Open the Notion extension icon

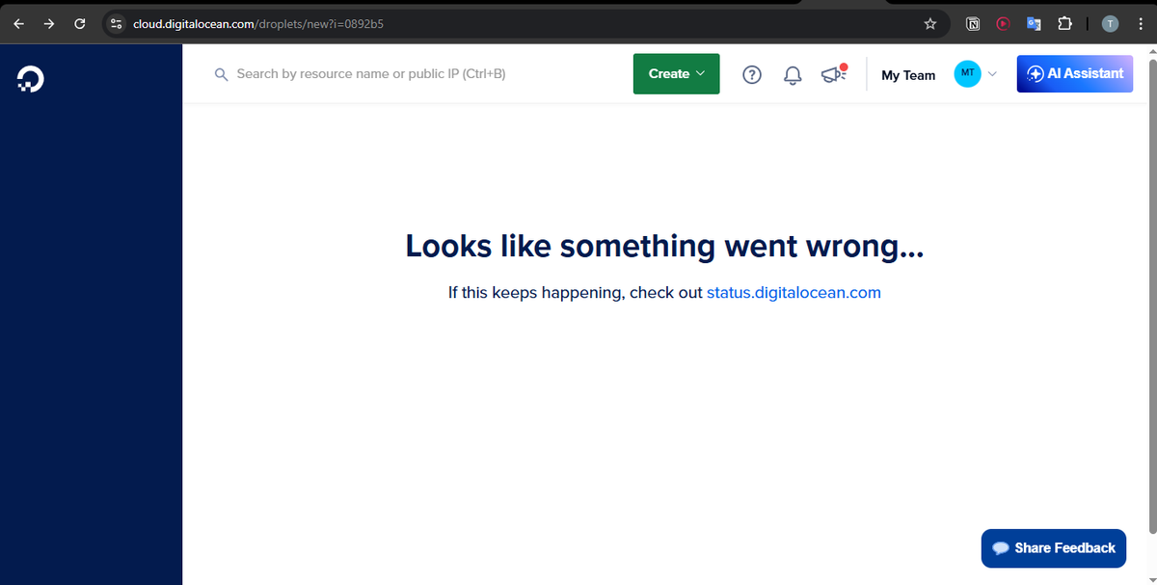coord(974,24)
